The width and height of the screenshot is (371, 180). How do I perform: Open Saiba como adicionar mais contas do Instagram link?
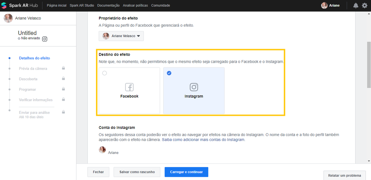pos(204,140)
